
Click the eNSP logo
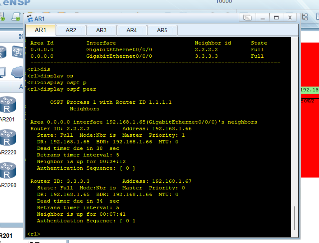(x=16, y=3)
